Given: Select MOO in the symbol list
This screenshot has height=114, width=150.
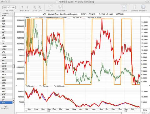Looking at the screenshot, I should (x=7, y=88).
